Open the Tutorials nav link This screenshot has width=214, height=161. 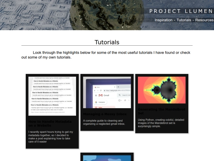[184, 20]
